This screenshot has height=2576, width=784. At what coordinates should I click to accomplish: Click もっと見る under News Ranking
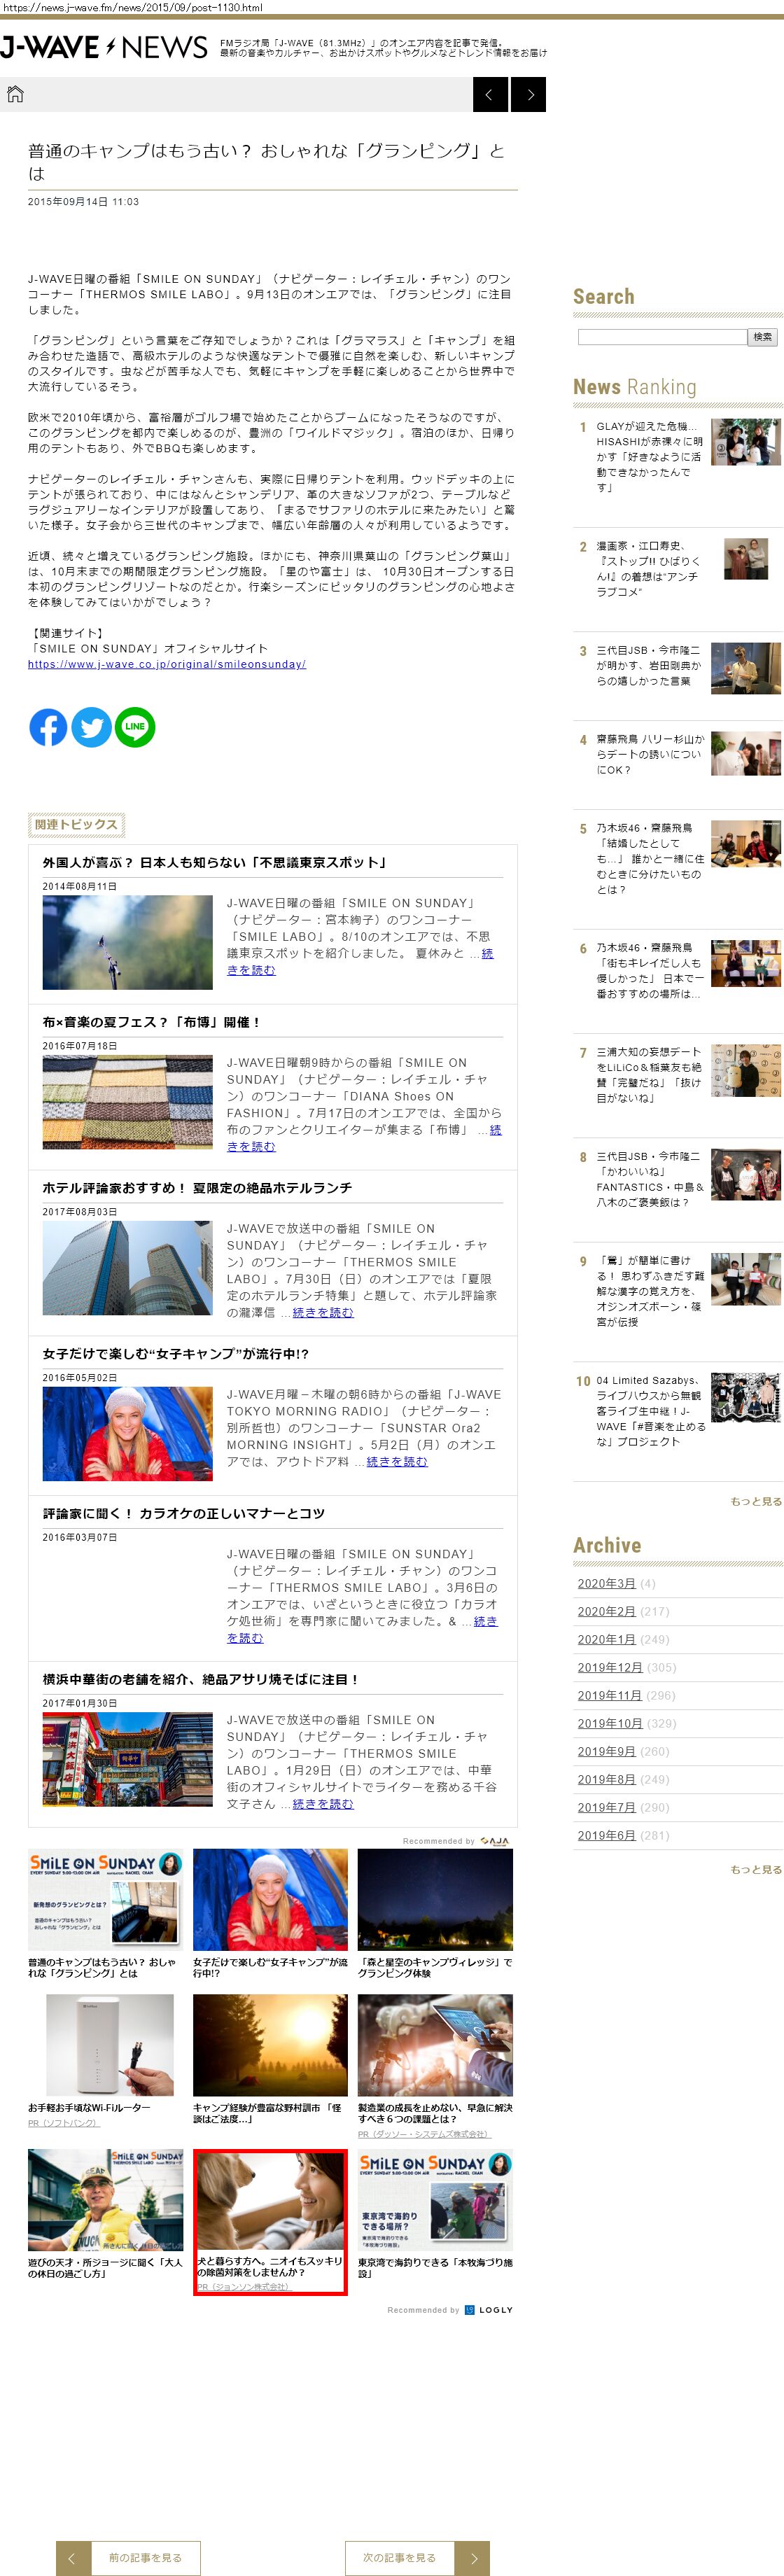(756, 1501)
